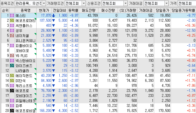Click the 증 badge next to 파루

pyautogui.click(x=12, y=106)
